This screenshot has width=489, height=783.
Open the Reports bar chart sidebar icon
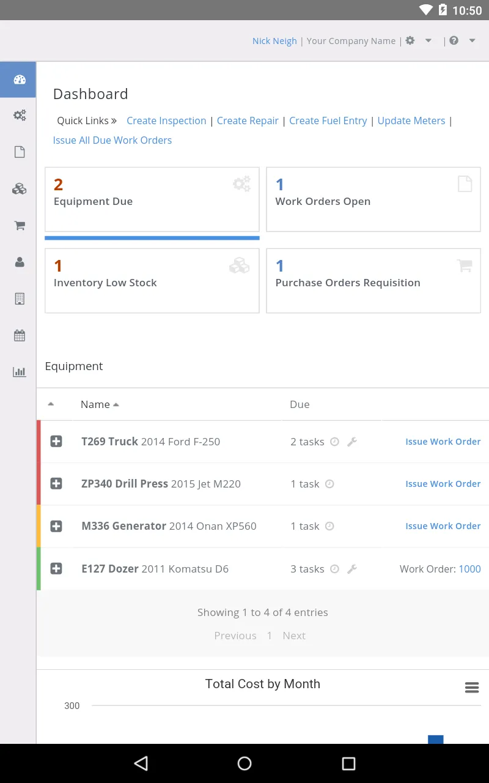point(20,372)
